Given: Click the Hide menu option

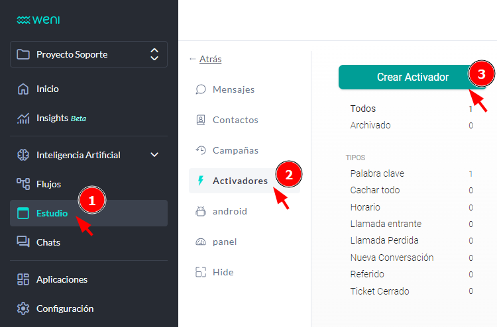Looking at the screenshot, I should click(223, 272).
